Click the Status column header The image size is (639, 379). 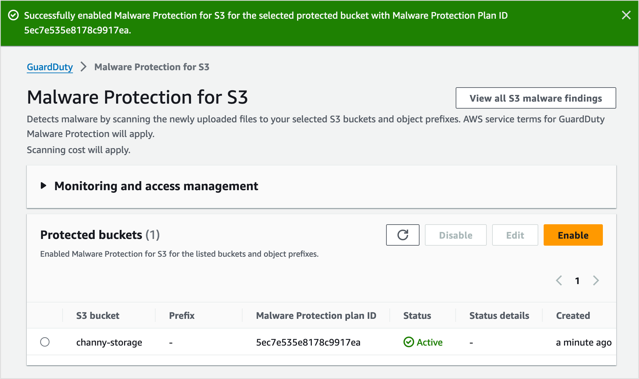(417, 315)
